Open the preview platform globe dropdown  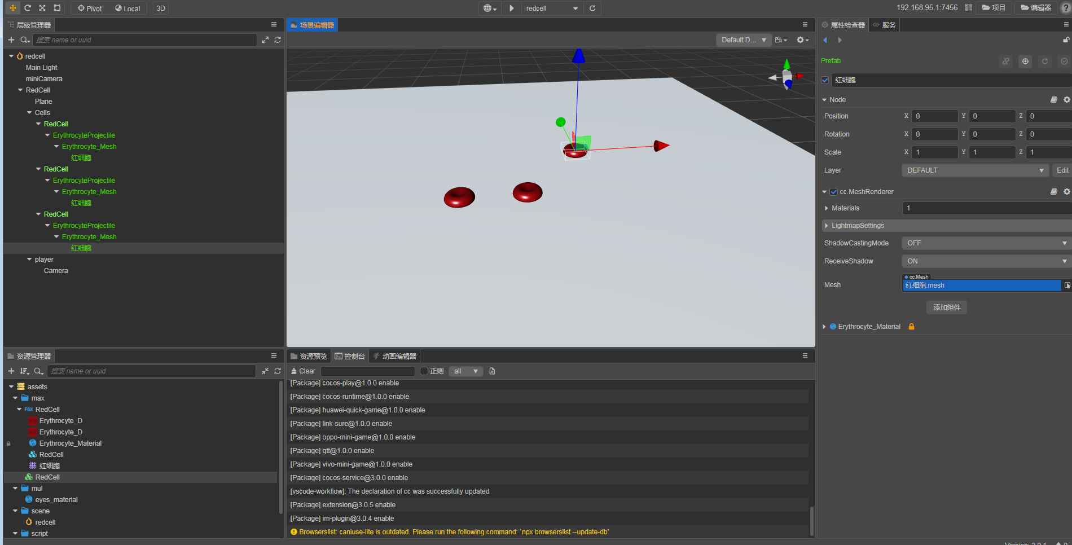click(490, 8)
